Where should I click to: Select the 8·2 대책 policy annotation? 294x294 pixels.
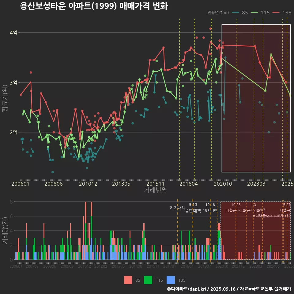[179, 208]
